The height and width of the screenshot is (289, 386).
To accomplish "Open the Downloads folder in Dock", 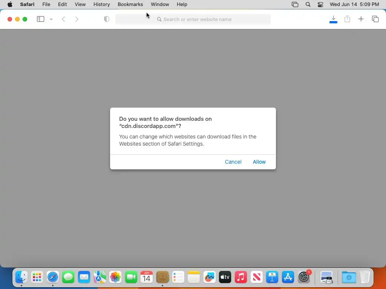I will (349, 277).
